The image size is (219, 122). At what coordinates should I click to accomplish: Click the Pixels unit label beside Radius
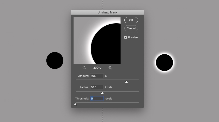(108, 87)
